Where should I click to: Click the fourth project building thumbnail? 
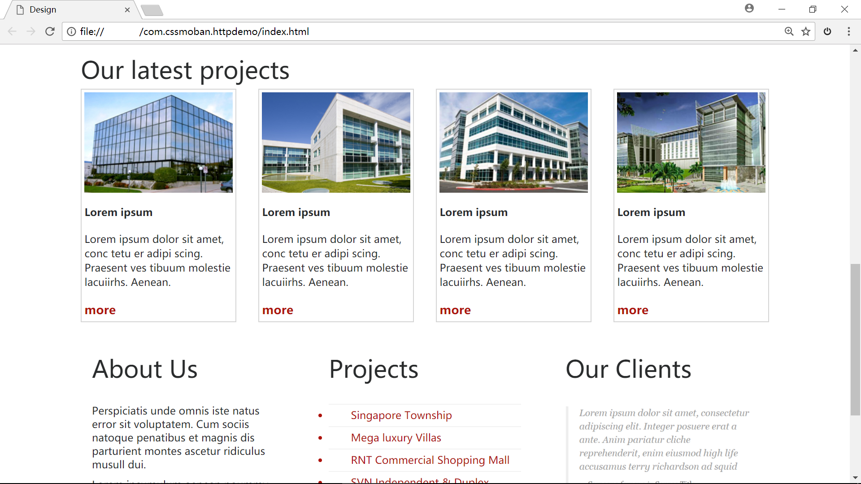point(690,143)
